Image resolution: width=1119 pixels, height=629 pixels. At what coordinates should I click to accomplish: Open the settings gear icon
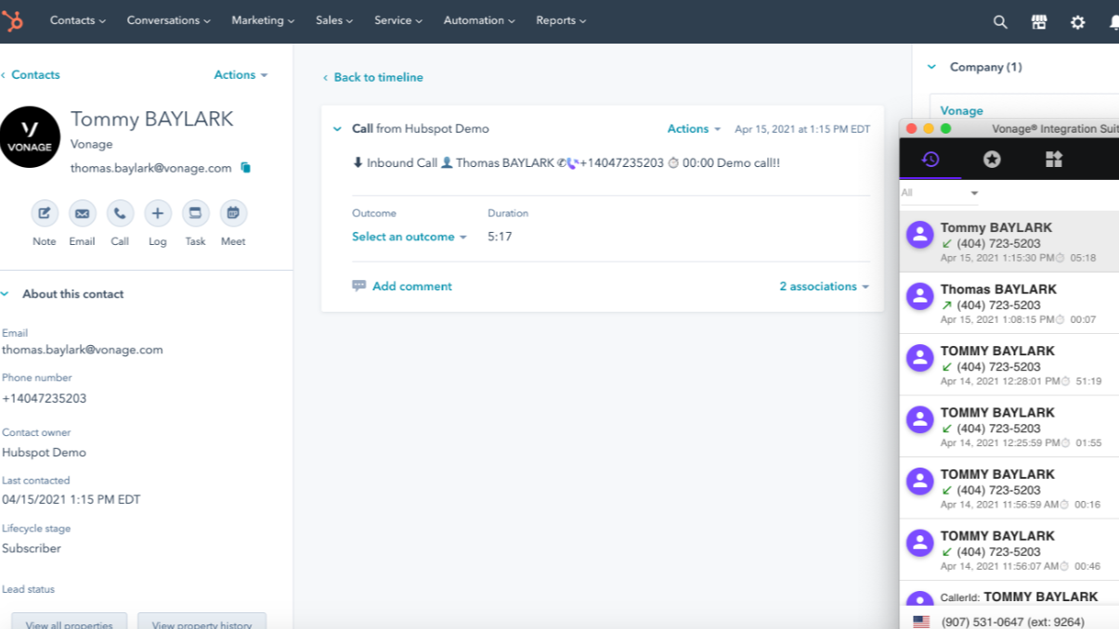[1077, 22]
